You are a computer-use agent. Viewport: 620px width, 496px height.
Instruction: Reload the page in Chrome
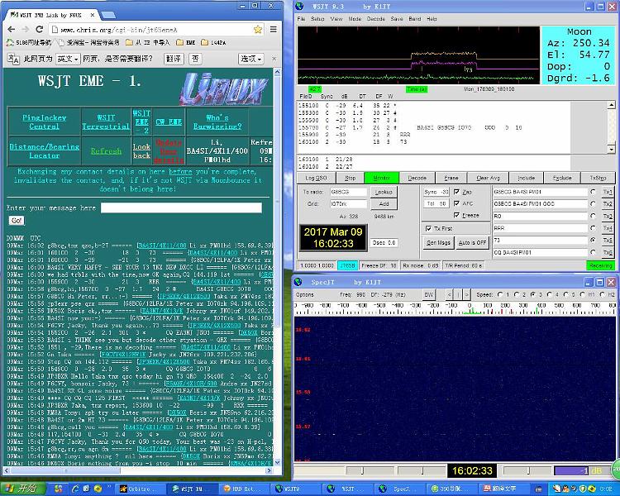click(39, 29)
